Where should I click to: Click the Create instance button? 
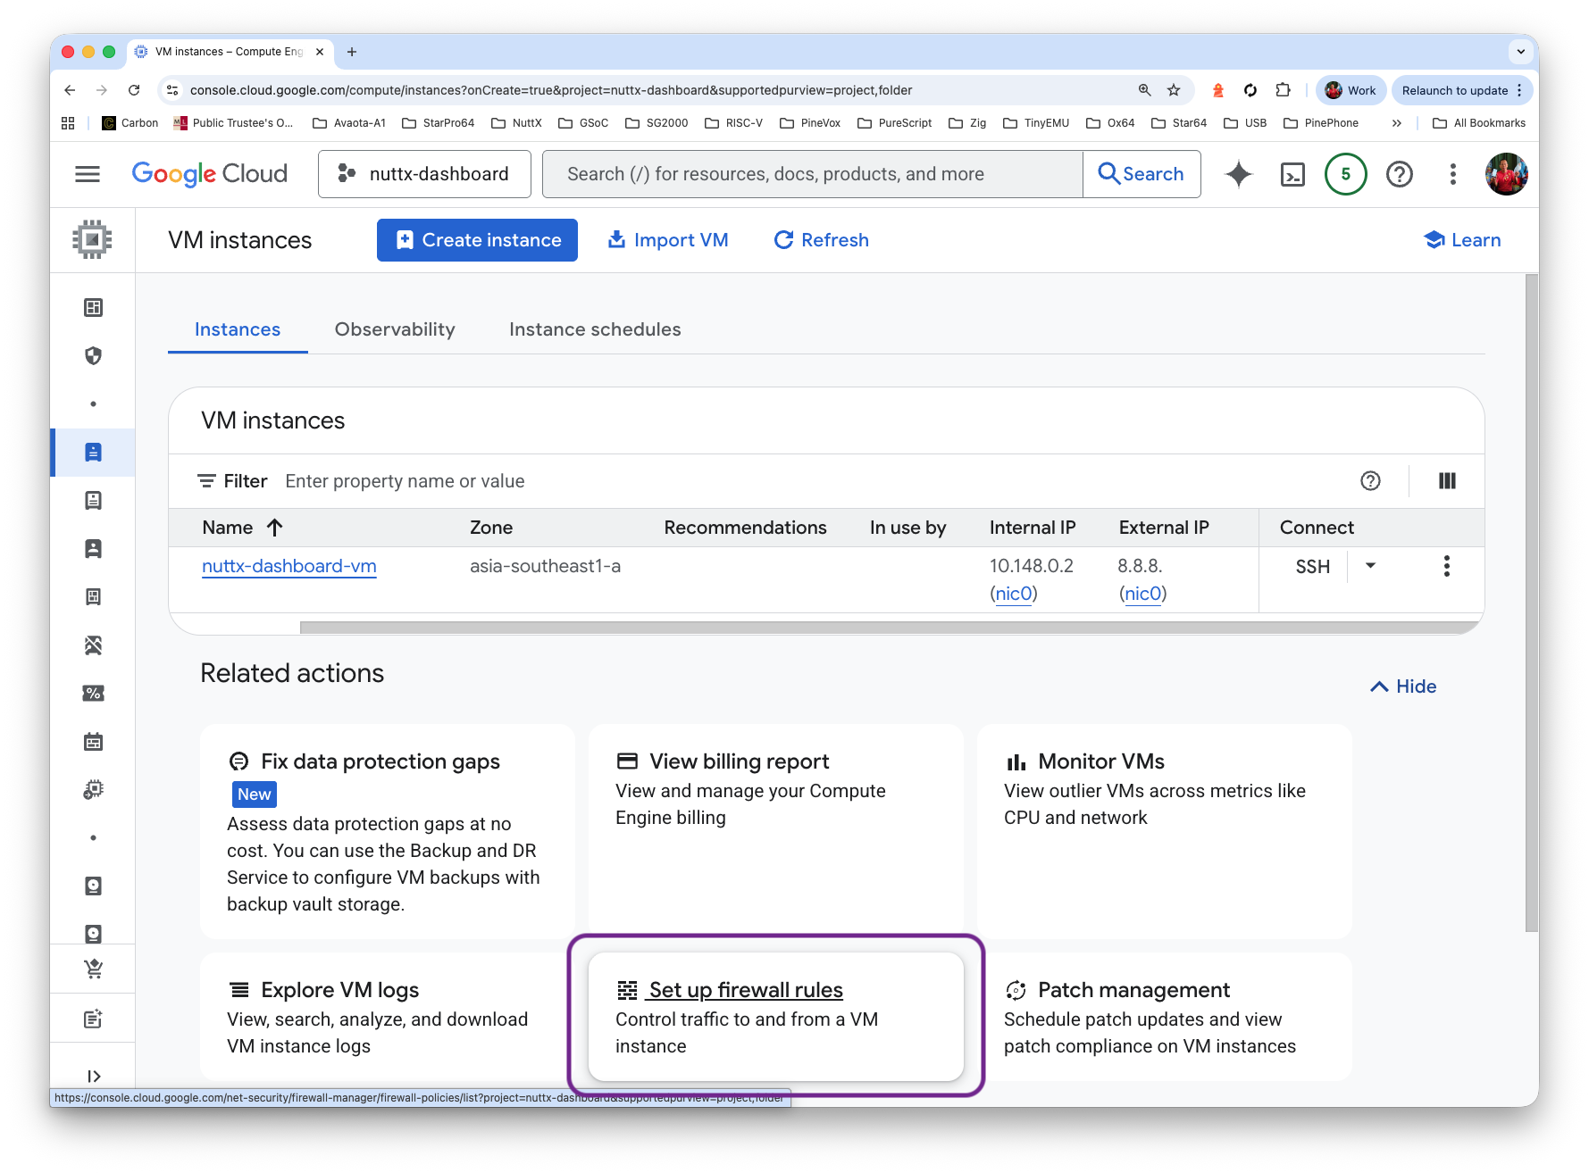pyautogui.click(x=476, y=239)
